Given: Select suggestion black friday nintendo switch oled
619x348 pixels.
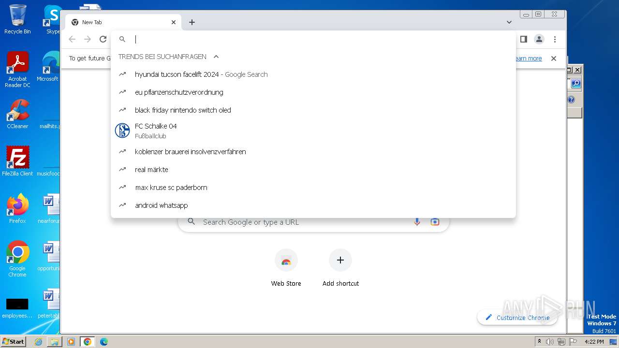Looking at the screenshot, I should [313, 110].
